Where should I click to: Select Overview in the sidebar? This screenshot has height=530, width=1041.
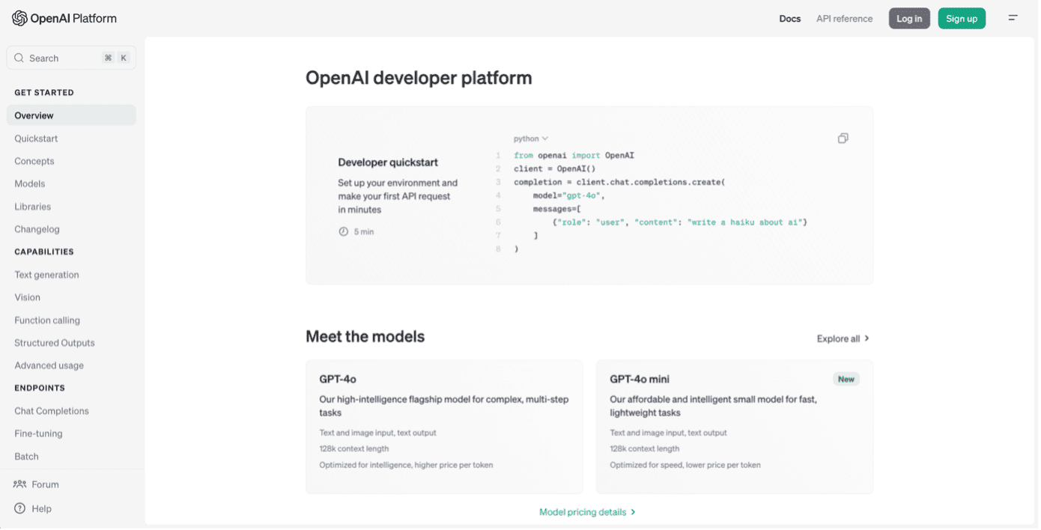pos(71,115)
